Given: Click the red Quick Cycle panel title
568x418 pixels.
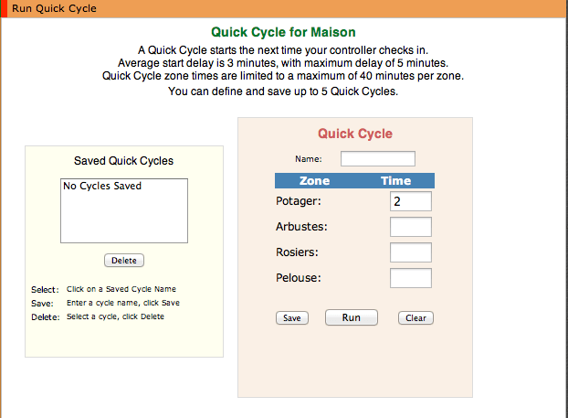Looking at the screenshot, I should (x=355, y=134).
